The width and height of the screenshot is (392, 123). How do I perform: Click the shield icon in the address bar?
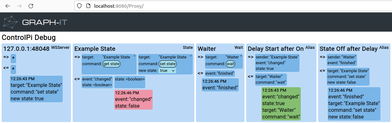pos(80,6)
